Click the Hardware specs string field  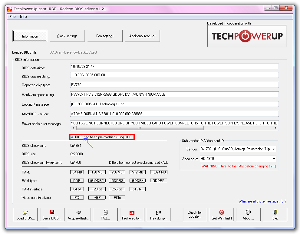click(174, 94)
